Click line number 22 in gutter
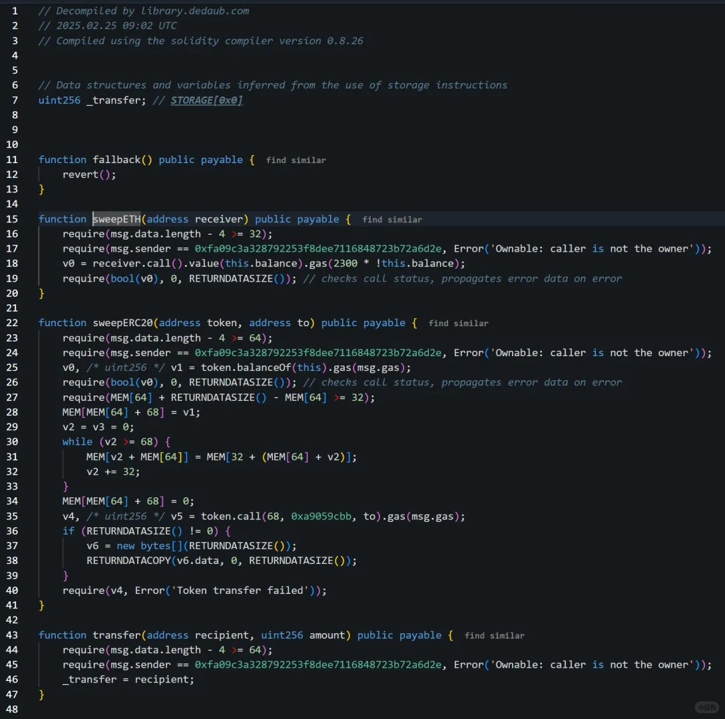The image size is (725, 719). [x=12, y=323]
